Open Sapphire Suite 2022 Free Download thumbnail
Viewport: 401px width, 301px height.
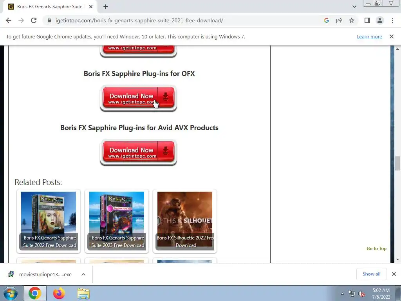pos(49,221)
